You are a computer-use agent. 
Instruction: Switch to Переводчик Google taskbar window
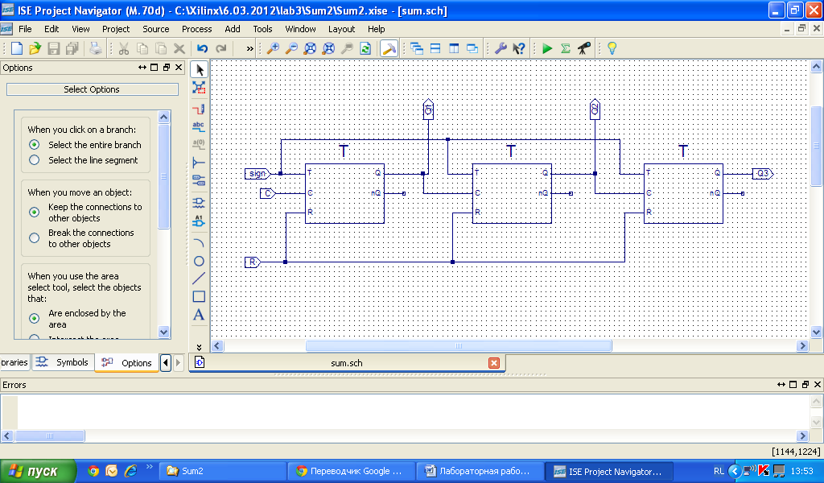pyautogui.click(x=352, y=471)
